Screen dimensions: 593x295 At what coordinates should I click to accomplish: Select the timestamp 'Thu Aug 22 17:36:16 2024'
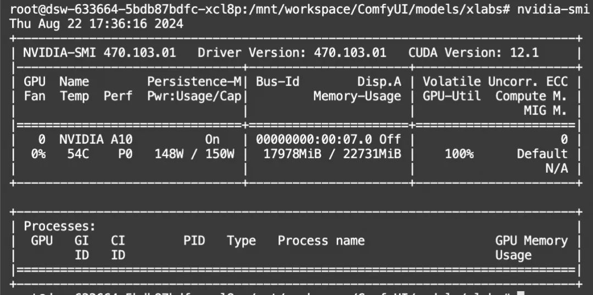[97, 24]
